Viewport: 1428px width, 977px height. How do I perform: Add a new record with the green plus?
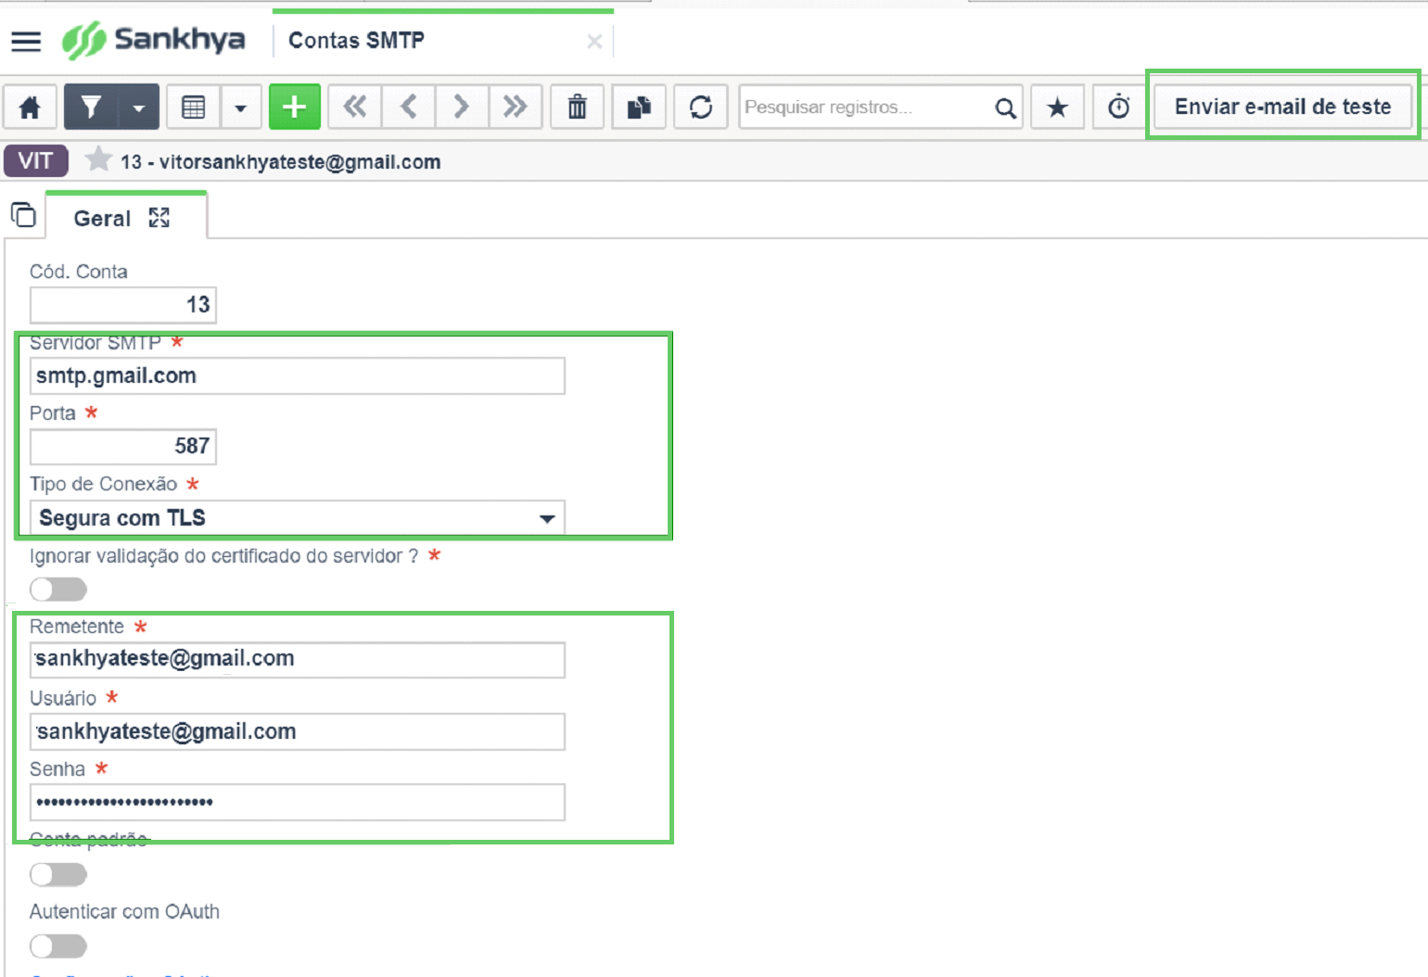294,108
